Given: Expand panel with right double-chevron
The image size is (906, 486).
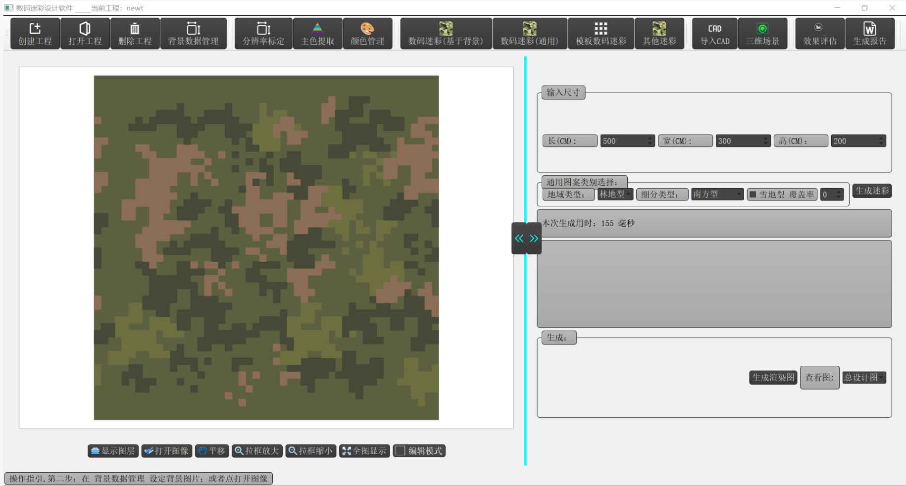Looking at the screenshot, I should click(534, 239).
